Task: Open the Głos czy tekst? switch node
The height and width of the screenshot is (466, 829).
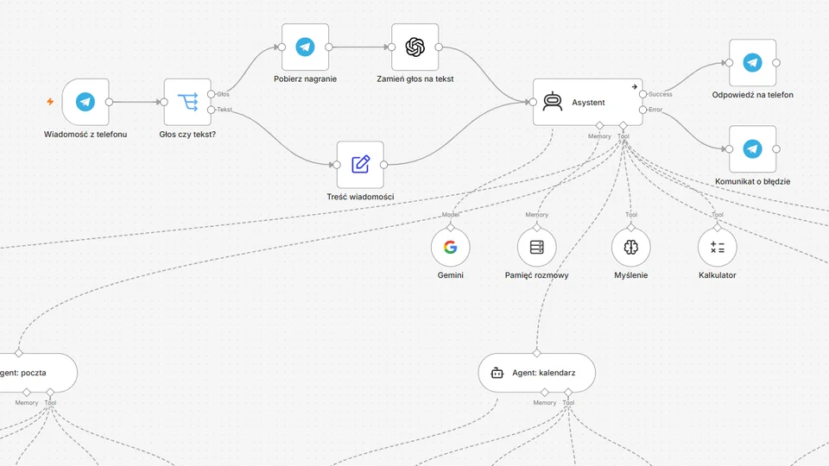Action: (x=187, y=102)
